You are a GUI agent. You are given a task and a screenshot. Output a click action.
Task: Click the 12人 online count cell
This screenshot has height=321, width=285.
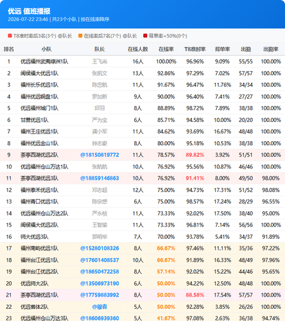coord(138,190)
